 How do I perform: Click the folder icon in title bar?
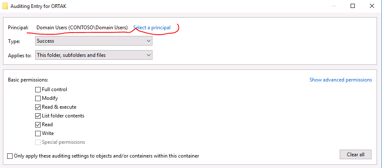click(5, 6)
